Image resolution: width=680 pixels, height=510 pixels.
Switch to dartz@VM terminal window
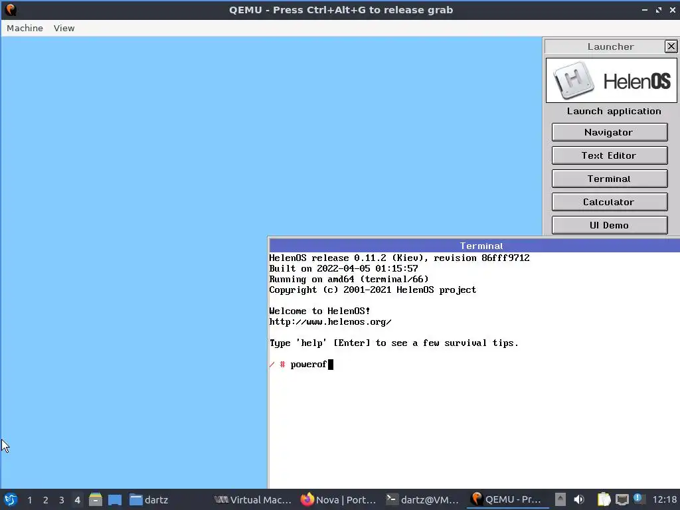click(422, 499)
